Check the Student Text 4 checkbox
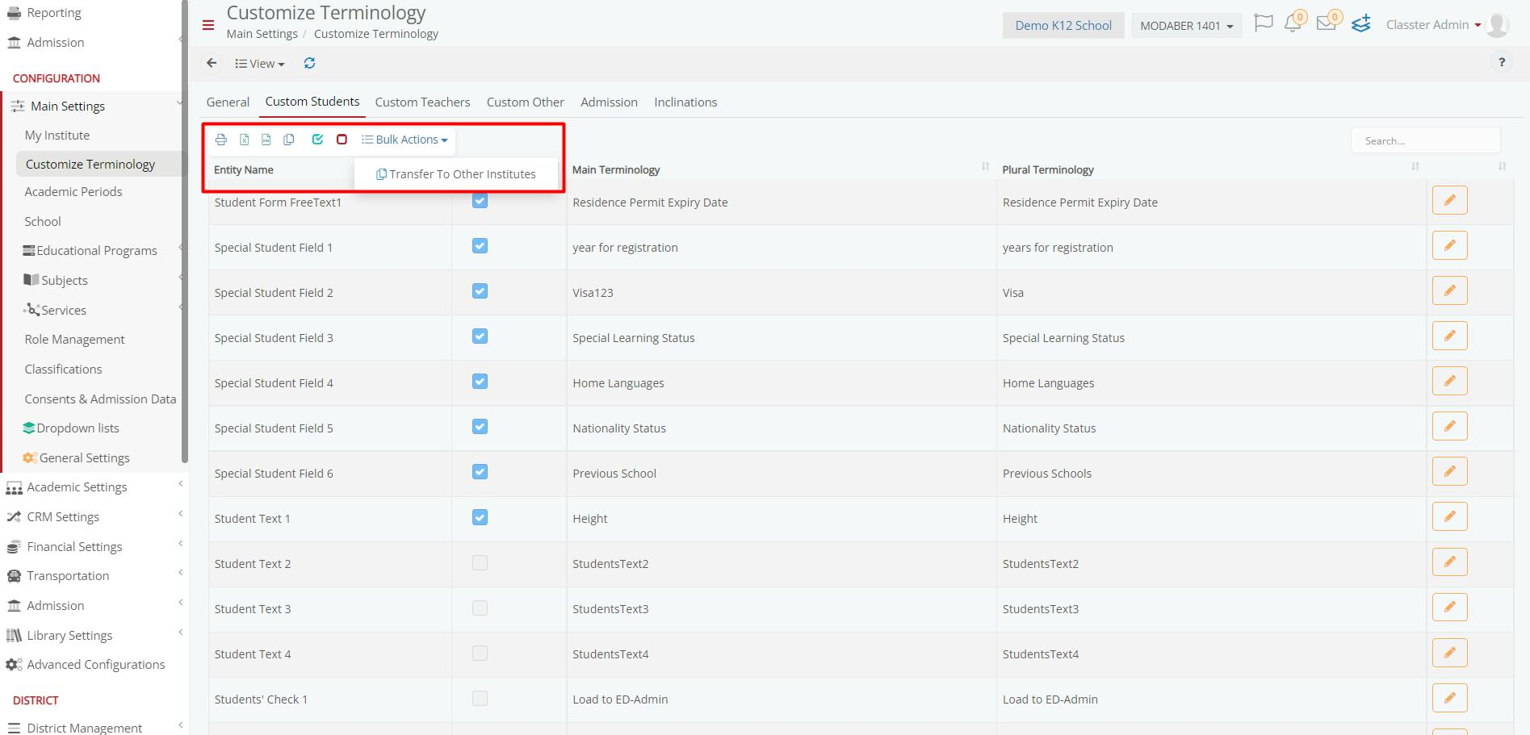1530x735 pixels. tap(480, 653)
